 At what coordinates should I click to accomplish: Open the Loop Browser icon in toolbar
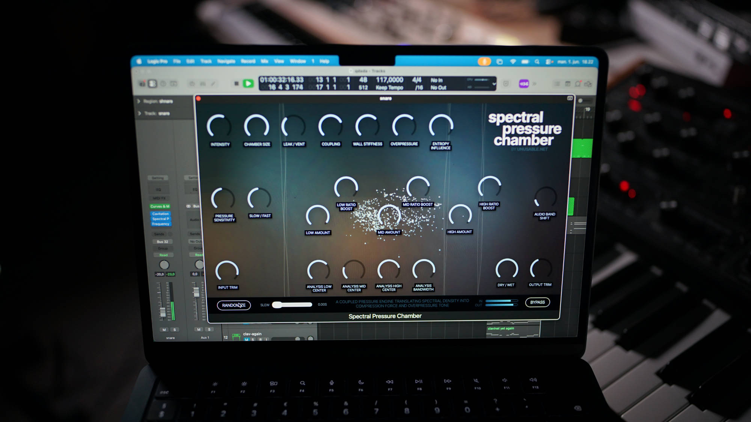coord(578,84)
